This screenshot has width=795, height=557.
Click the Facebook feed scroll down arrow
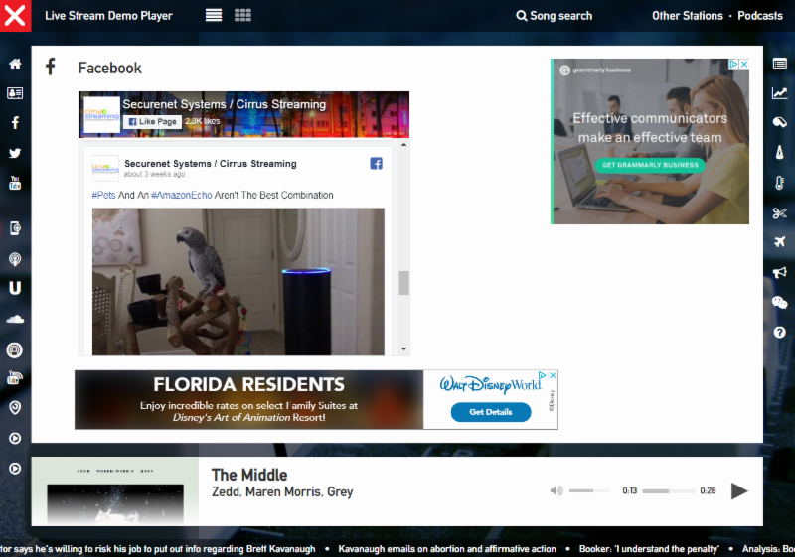tap(404, 348)
